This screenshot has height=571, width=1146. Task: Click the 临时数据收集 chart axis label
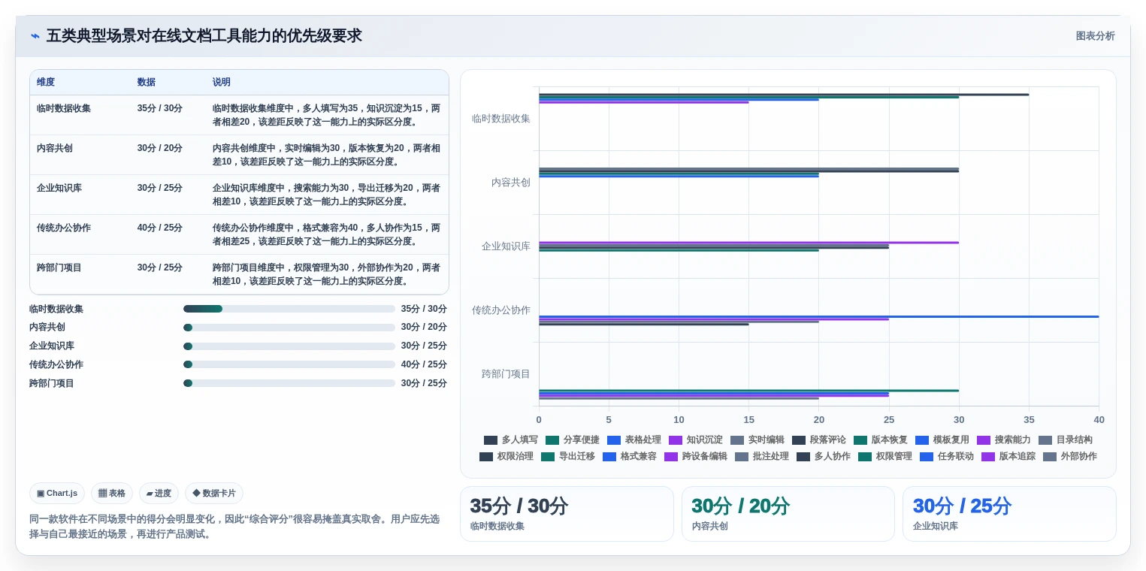tap(500, 119)
